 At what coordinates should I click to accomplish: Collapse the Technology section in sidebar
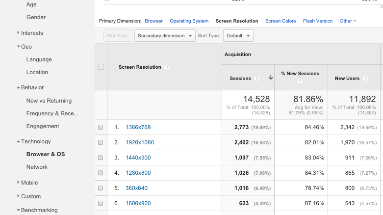click(18, 141)
